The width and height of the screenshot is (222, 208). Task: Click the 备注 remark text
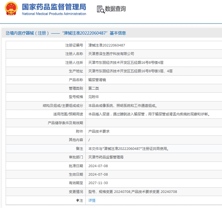tap(128, 149)
